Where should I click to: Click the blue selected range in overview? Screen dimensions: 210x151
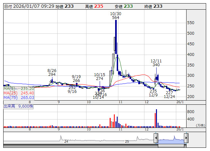pos(170,139)
